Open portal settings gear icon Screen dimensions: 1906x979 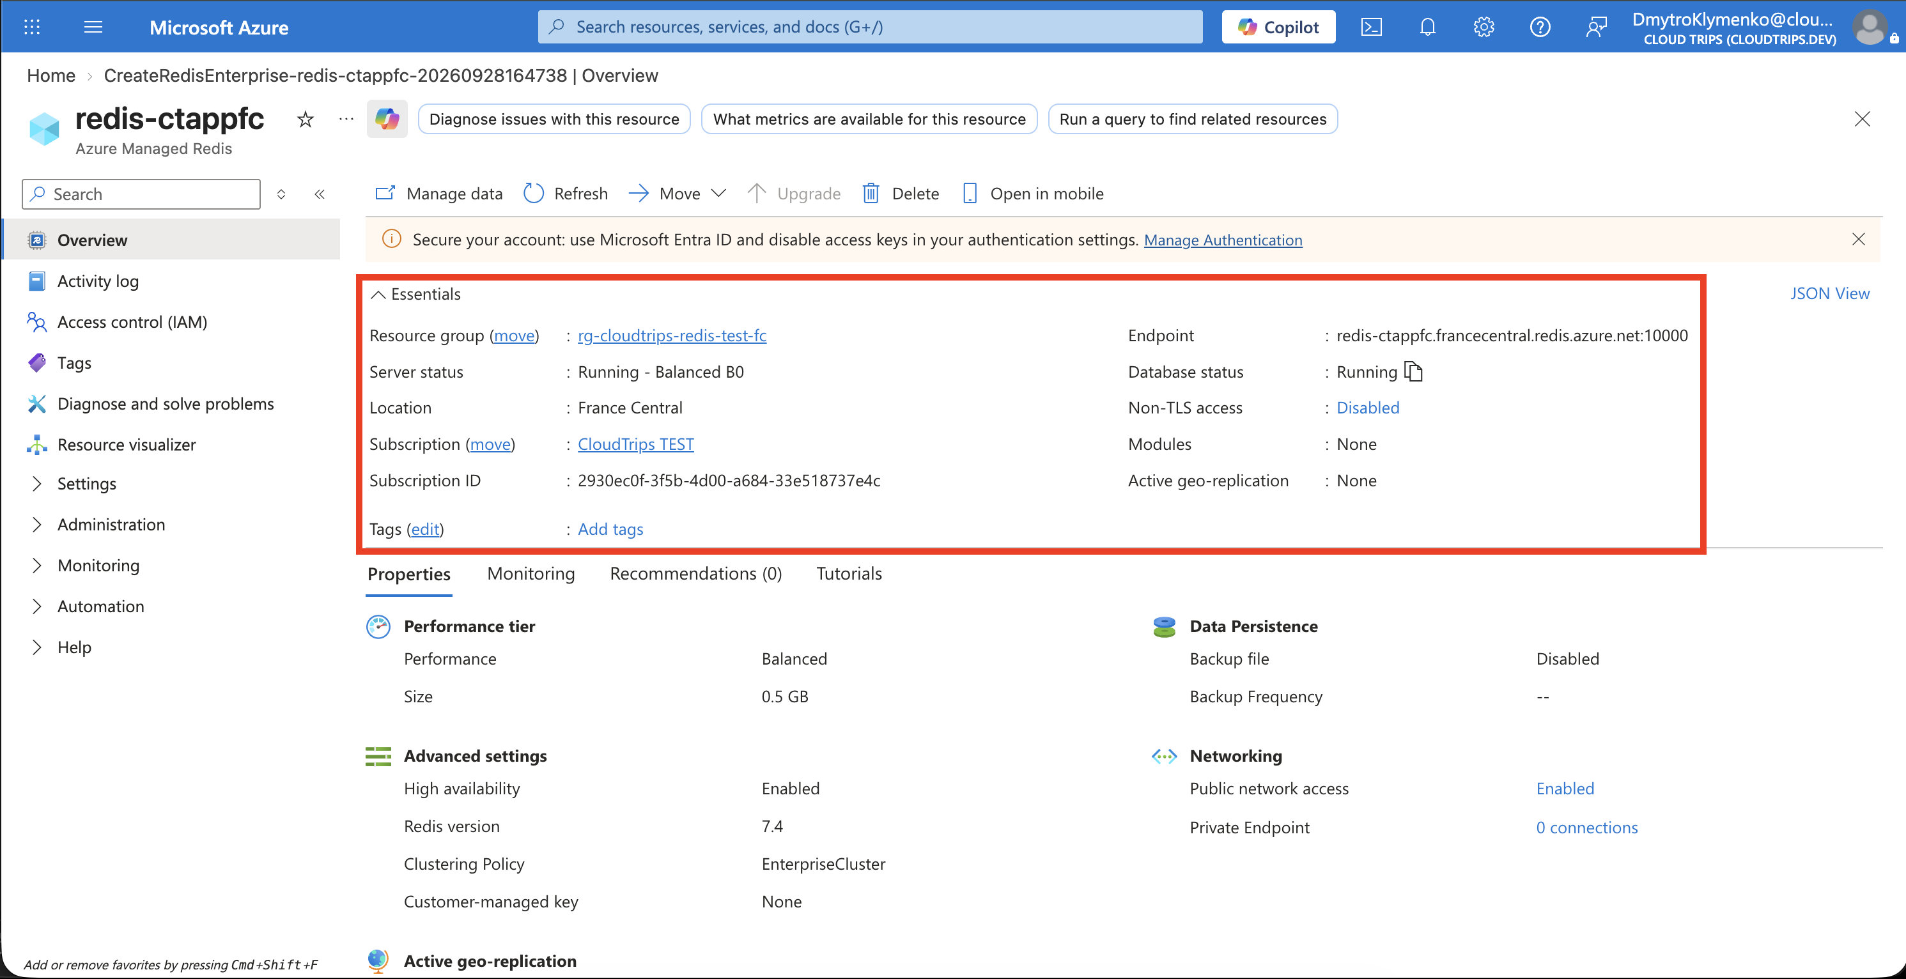click(1484, 27)
